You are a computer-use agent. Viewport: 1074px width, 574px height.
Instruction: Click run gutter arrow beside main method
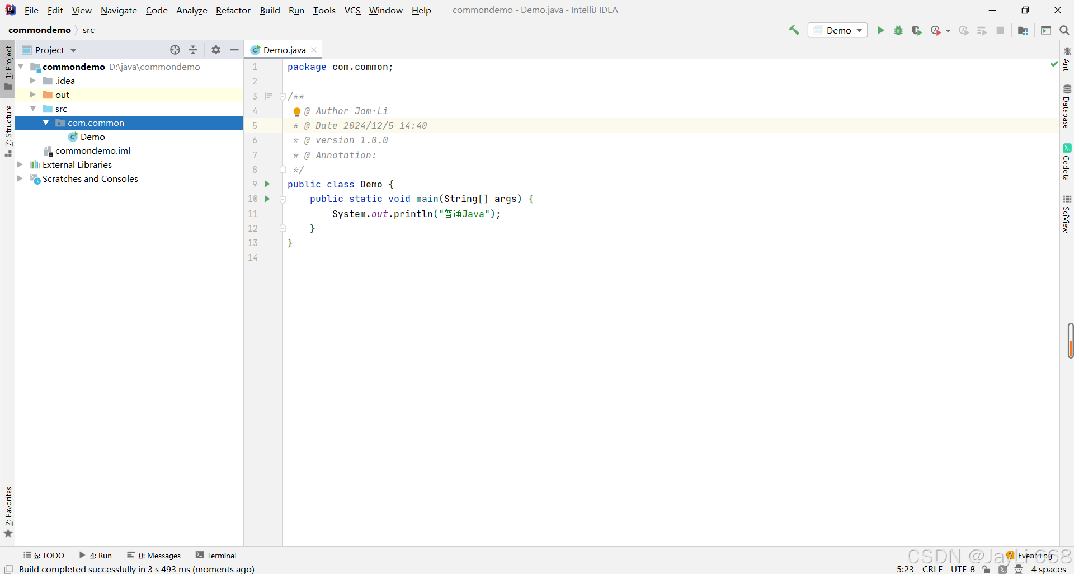tap(267, 199)
